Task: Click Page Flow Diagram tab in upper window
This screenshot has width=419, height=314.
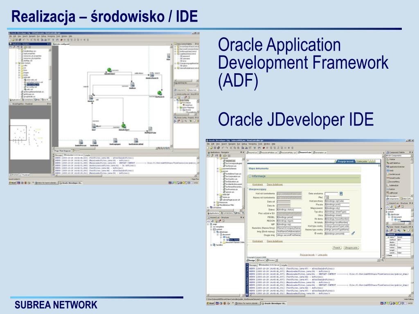Action: tap(62, 151)
